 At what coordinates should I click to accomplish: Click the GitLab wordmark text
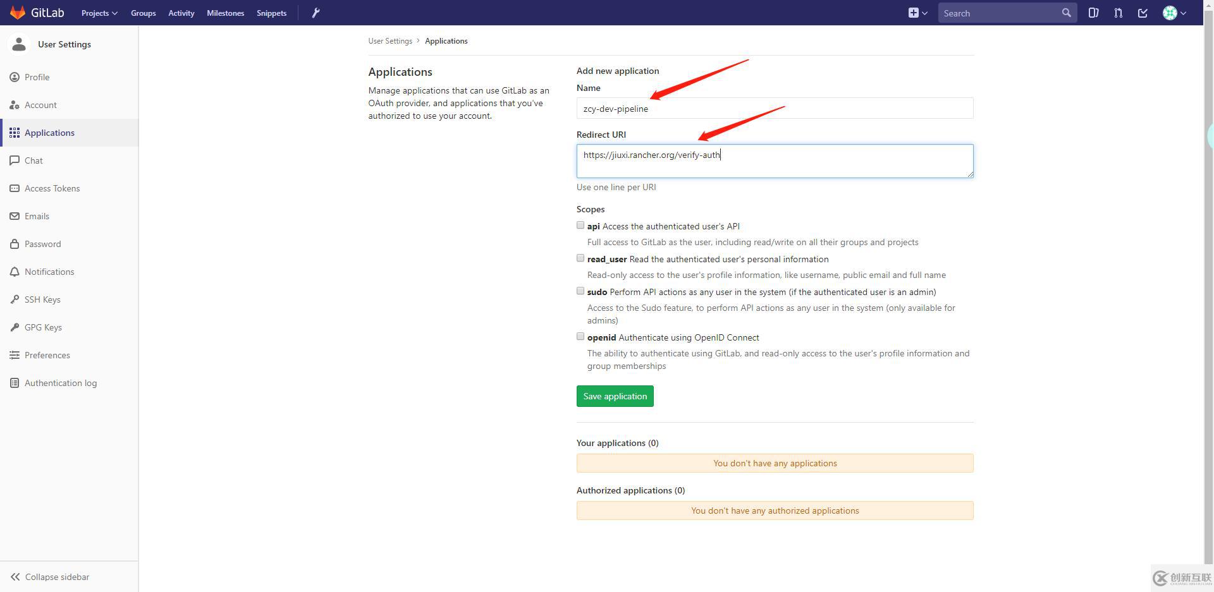[47, 13]
